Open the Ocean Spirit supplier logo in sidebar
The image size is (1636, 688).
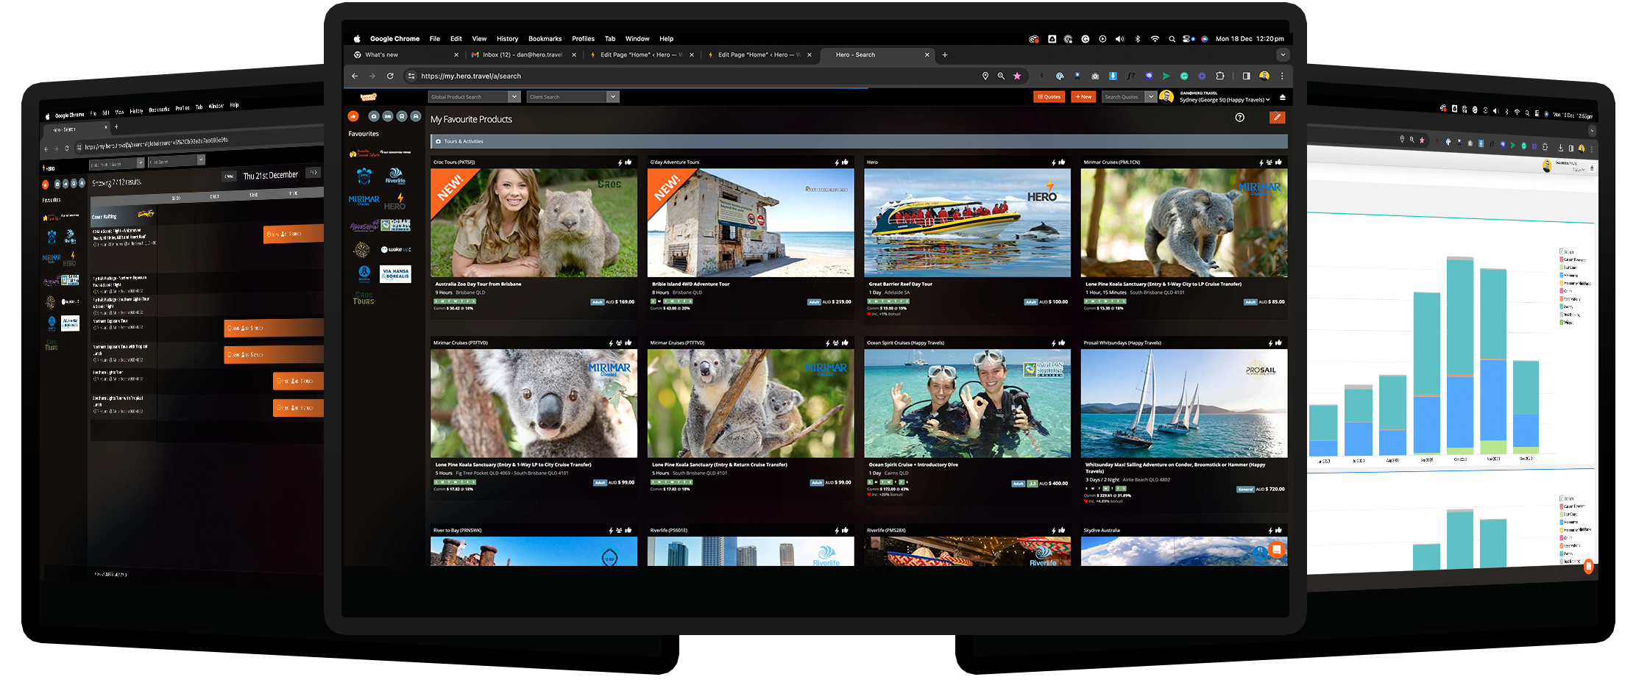click(396, 225)
